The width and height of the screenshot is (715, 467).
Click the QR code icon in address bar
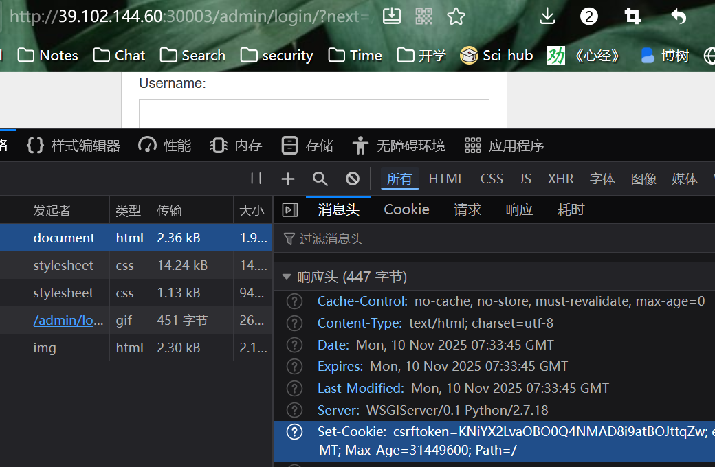[x=424, y=16]
